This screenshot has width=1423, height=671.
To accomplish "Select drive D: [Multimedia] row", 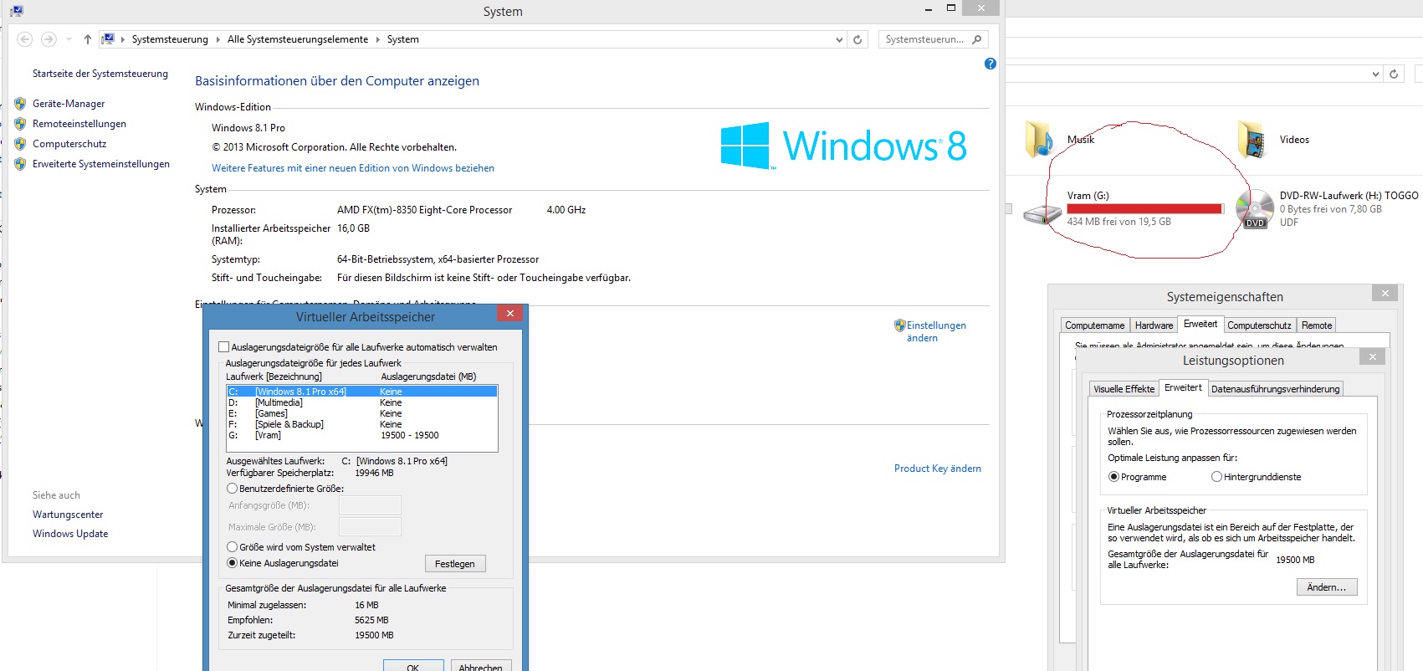I will coord(362,402).
